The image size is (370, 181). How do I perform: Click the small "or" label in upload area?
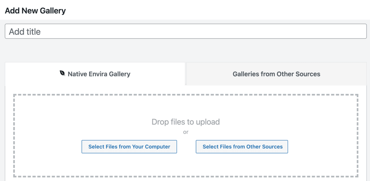tap(186, 132)
